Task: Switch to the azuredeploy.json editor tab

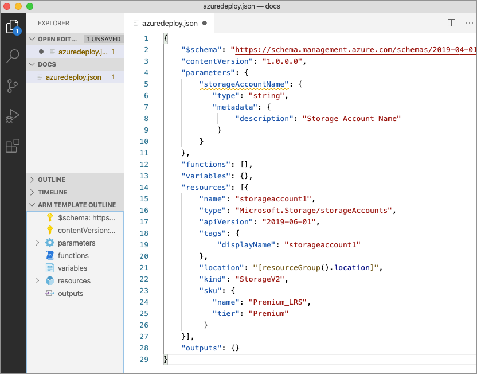Action: tap(169, 24)
